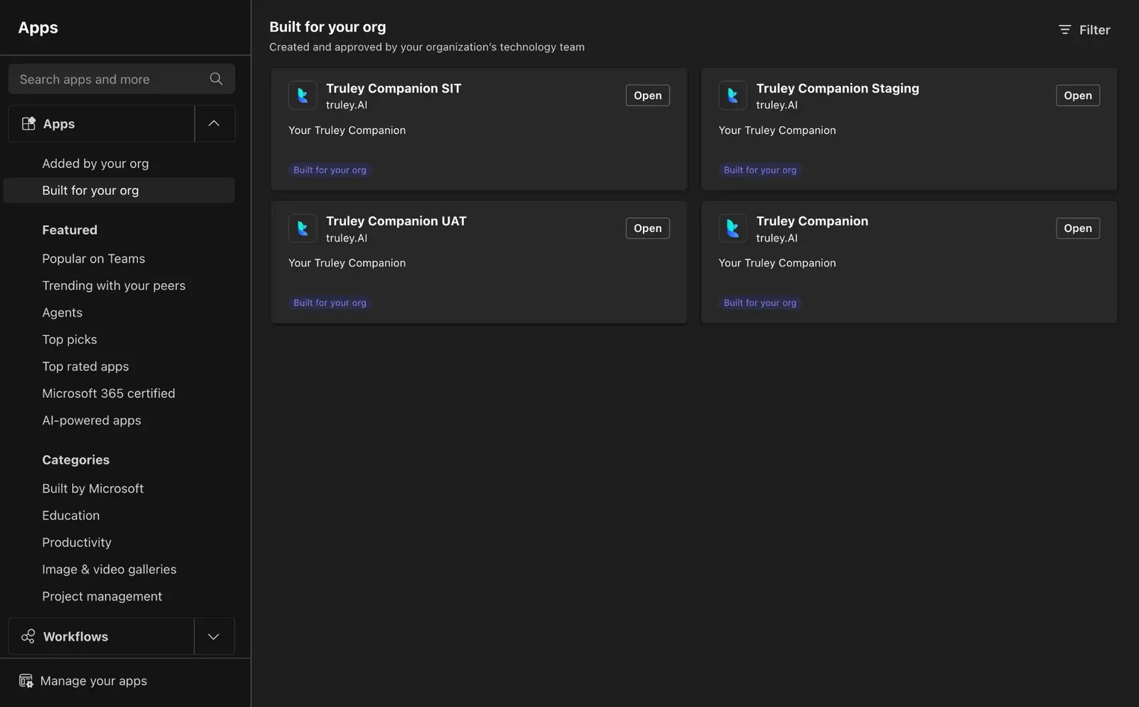The width and height of the screenshot is (1139, 707).
Task: Open Trending with your peers
Action: coord(113,286)
